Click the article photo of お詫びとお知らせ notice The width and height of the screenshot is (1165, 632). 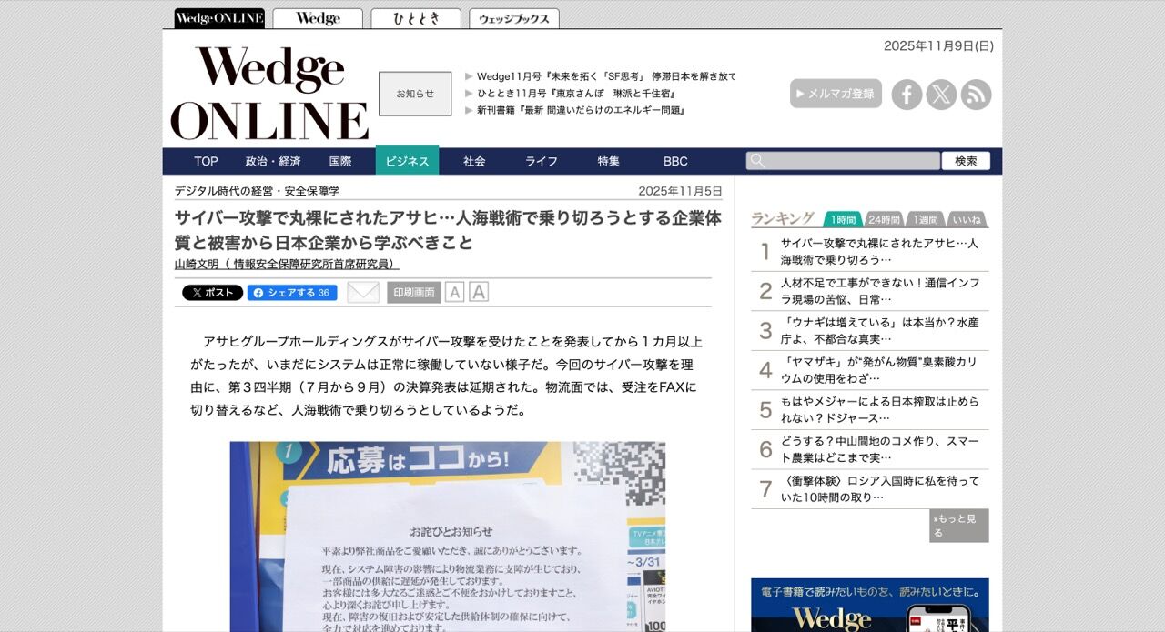click(x=448, y=537)
